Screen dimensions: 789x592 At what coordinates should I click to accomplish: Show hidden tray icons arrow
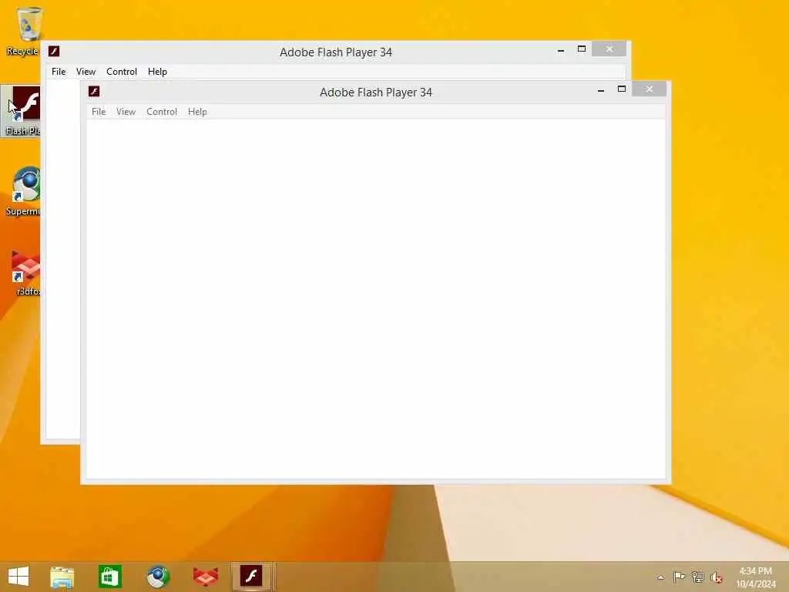click(x=660, y=577)
